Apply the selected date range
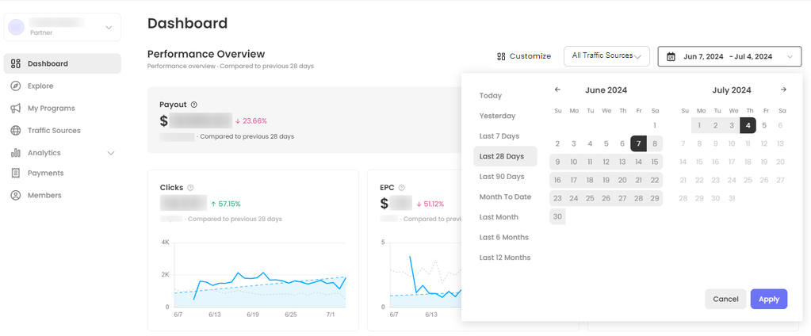 (x=768, y=299)
